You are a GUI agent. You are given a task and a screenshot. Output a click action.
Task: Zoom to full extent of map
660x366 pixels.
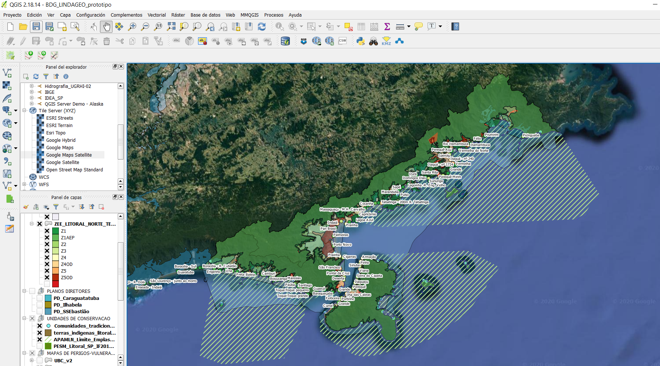click(x=171, y=27)
